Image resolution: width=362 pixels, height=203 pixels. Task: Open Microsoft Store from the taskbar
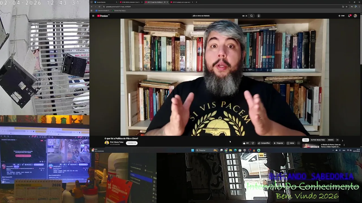240,150
